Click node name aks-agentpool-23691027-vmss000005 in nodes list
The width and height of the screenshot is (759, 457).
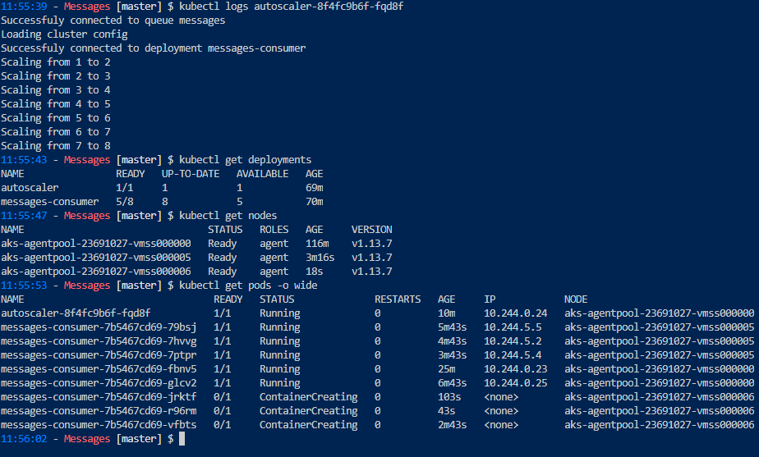click(96, 258)
